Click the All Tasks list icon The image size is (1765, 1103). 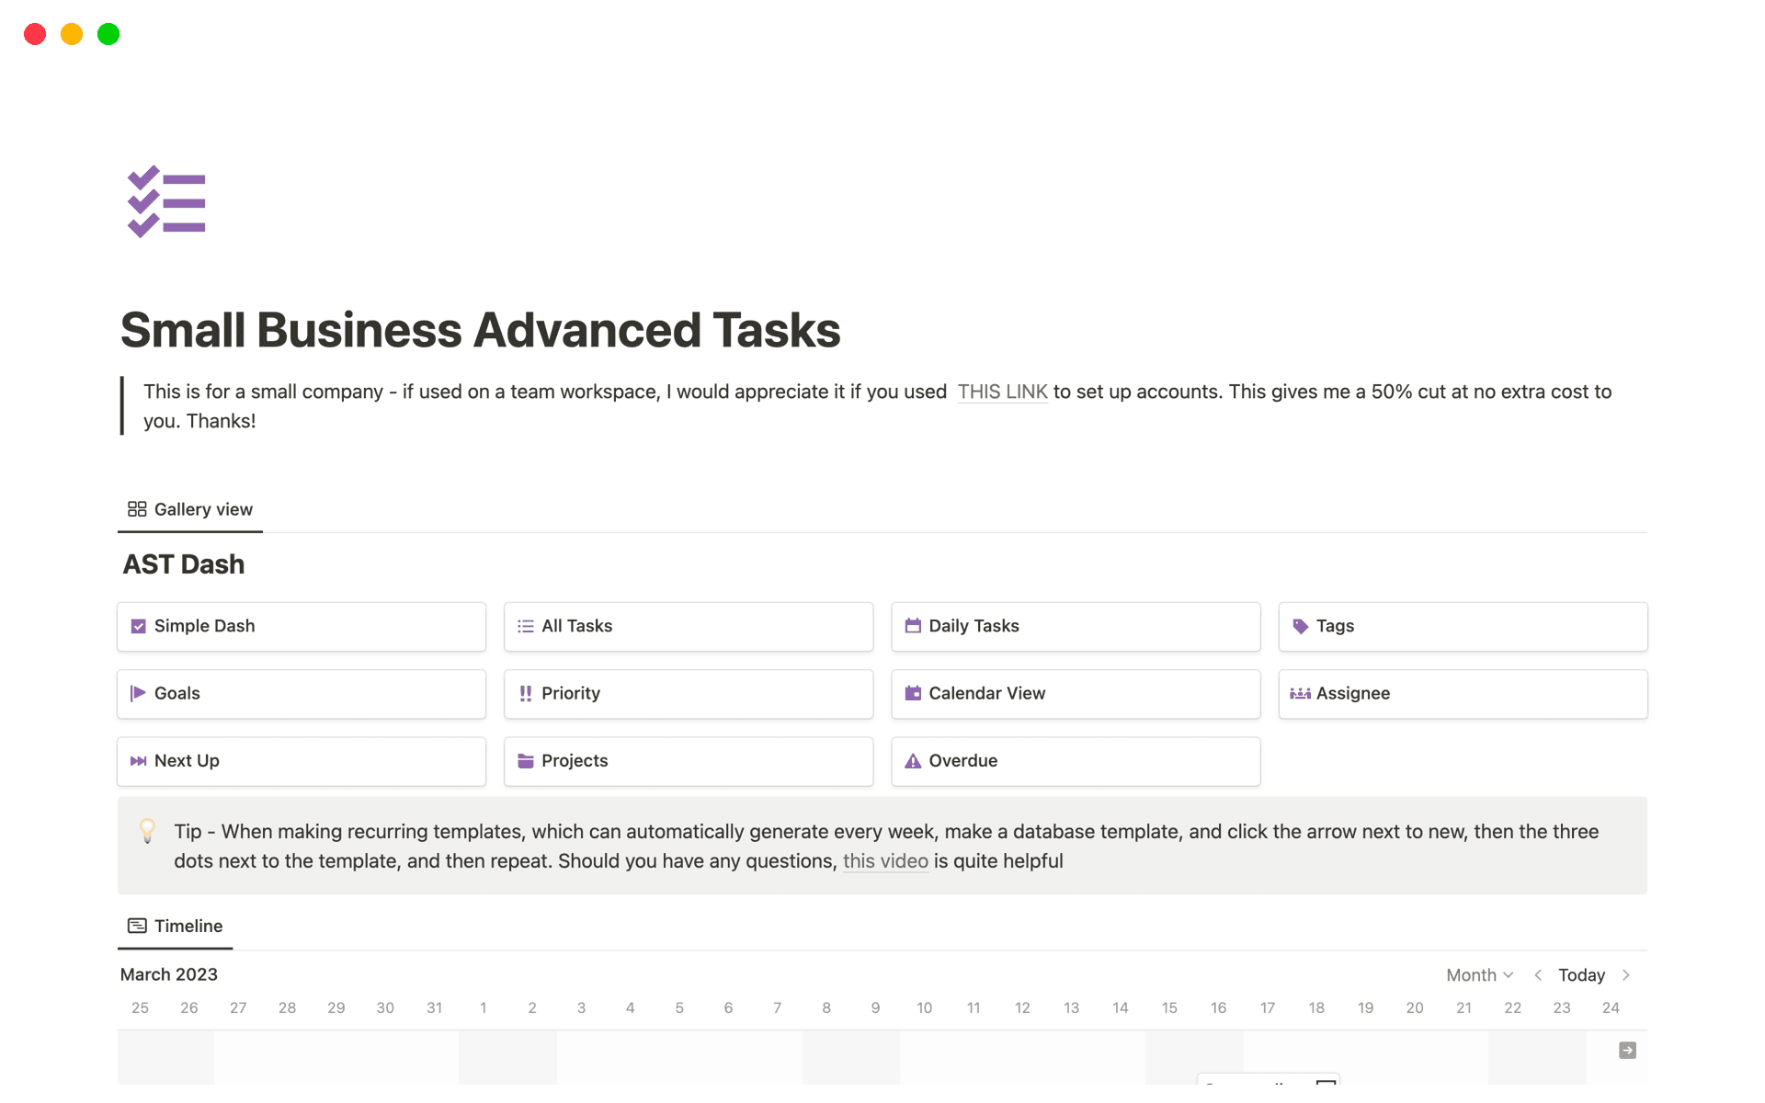click(526, 626)
